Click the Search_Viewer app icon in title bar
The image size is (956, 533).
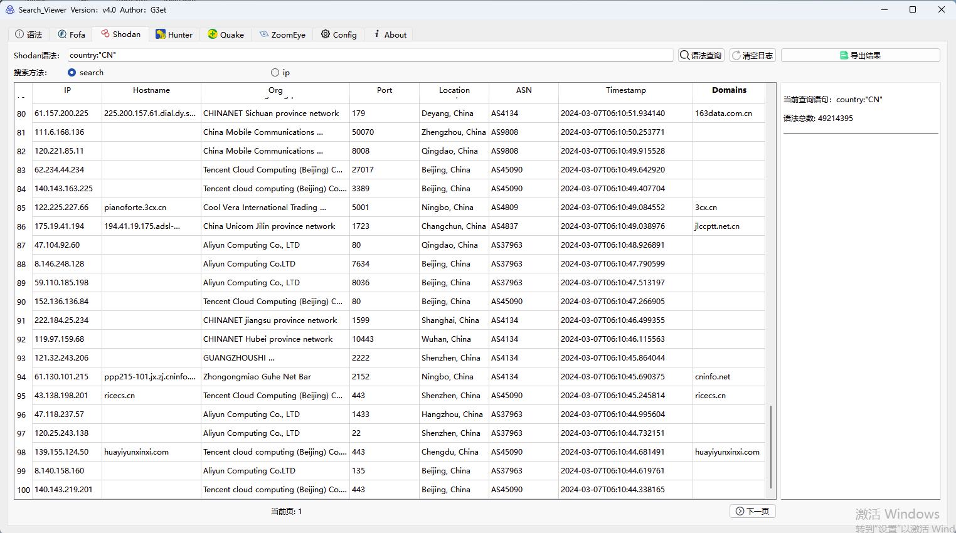click(9, 9)
